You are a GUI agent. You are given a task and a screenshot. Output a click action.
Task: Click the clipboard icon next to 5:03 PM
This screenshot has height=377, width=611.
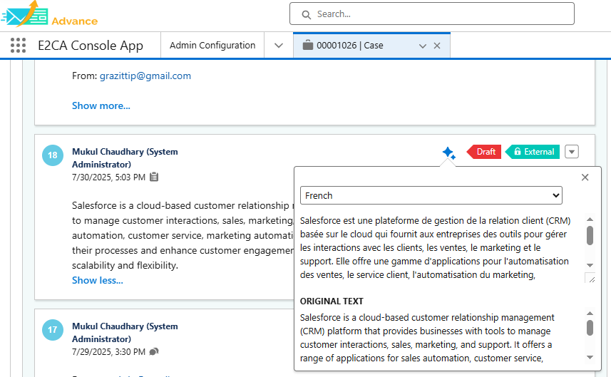tap(154, 177)
